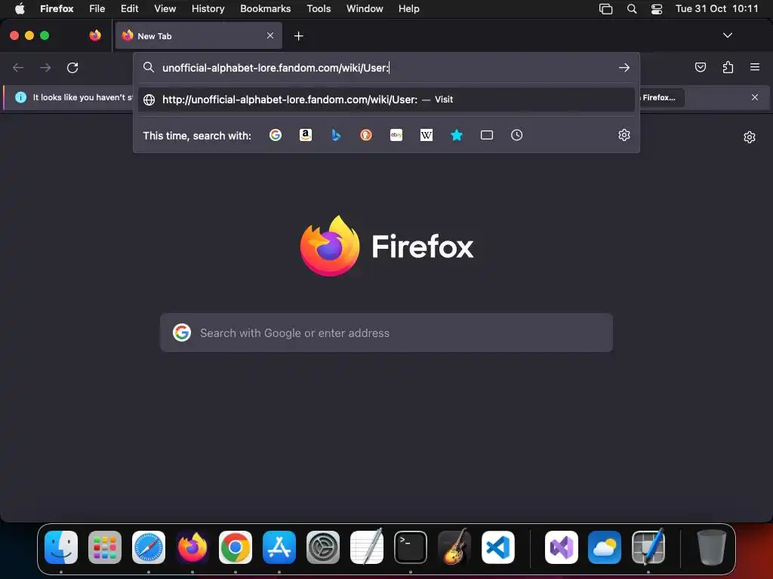Viewport: 773px width, 579px height.
Task: Click the screen mirroring menu bar icon
Action: click(606, 9)
